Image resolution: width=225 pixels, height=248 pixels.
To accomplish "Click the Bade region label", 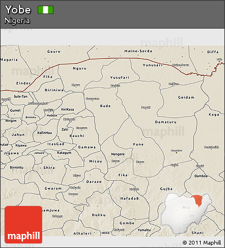I will [105, 106].
